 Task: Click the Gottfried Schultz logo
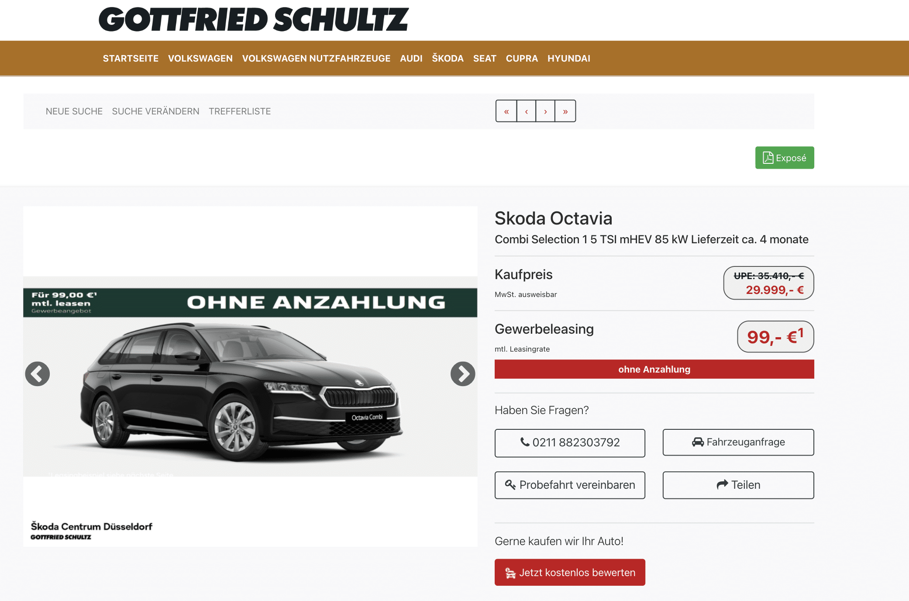pos(254,20)
